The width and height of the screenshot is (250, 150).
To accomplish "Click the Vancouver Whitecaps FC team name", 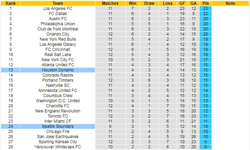I will pos(58,147).
